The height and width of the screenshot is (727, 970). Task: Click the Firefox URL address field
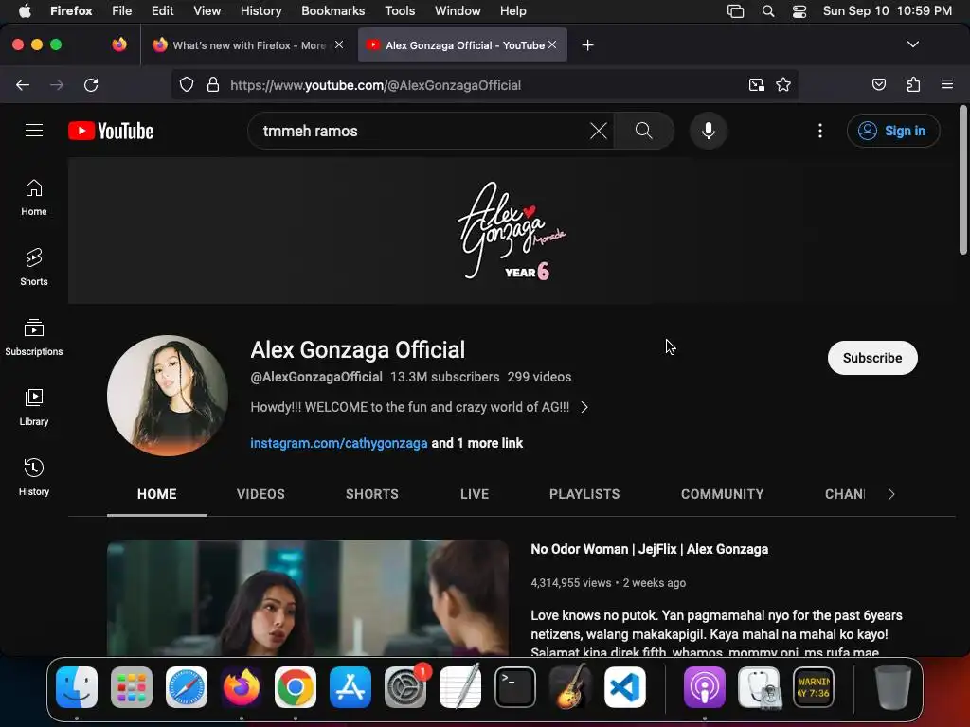484,84
